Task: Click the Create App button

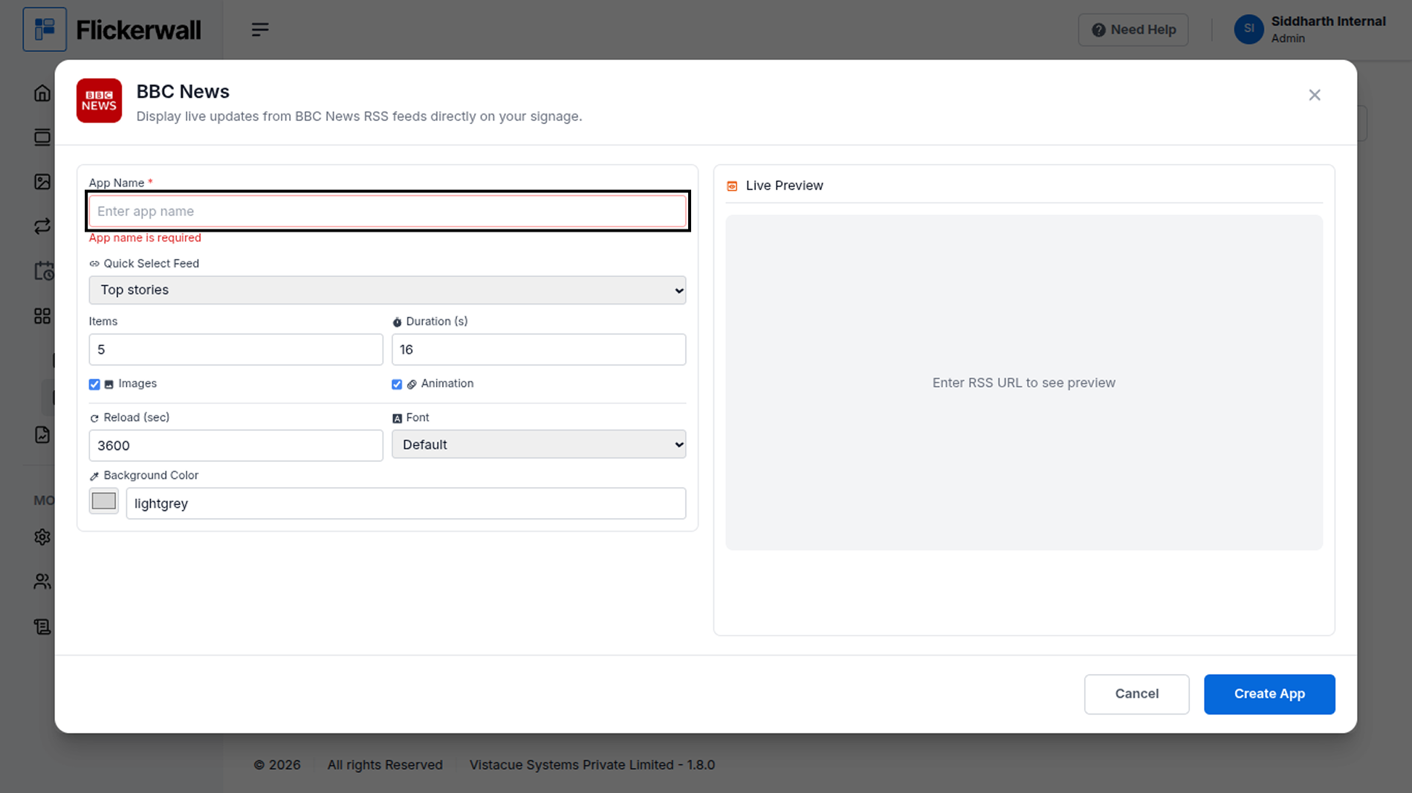Action: click(1269, 694)
